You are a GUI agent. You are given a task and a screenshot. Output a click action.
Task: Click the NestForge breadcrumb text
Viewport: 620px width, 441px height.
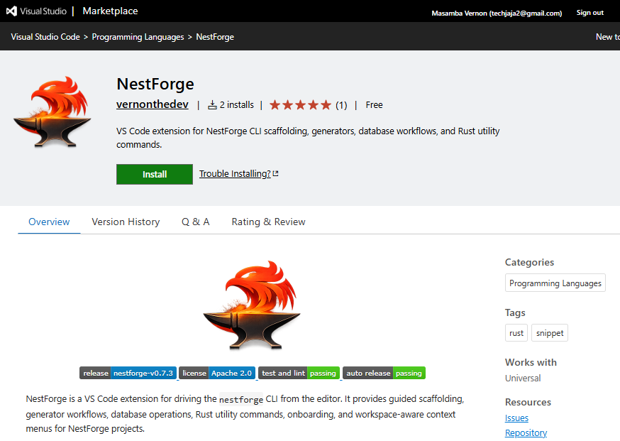click(215, 37)
